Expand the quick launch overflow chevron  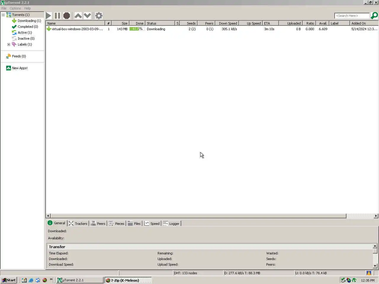(51, 279)
